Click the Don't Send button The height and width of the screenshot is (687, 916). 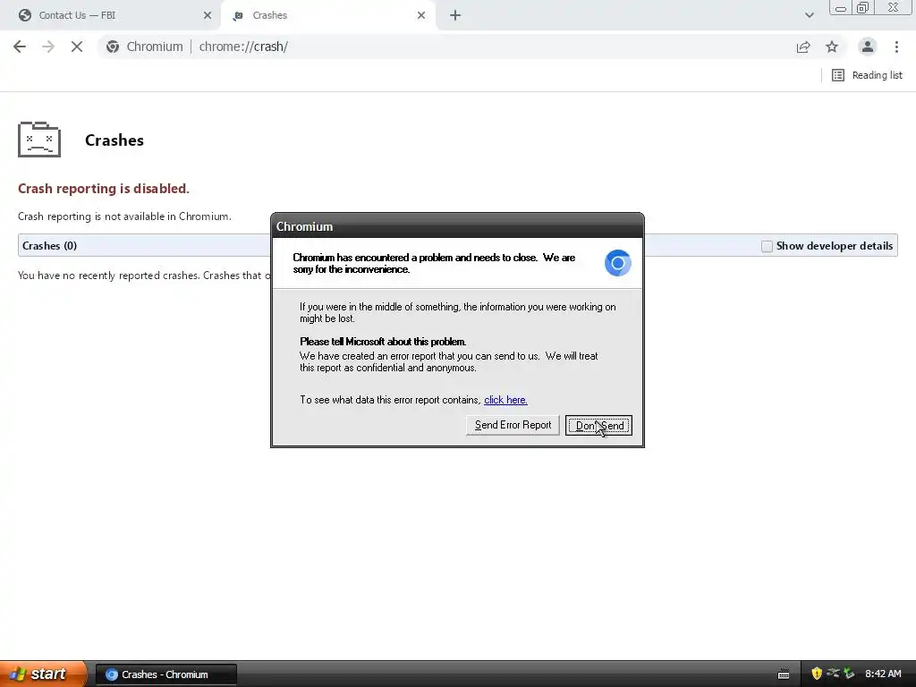598,425
